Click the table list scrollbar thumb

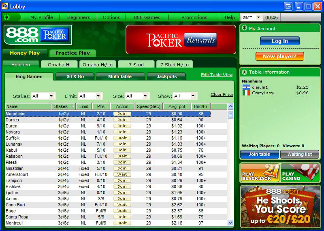point(230,114)
